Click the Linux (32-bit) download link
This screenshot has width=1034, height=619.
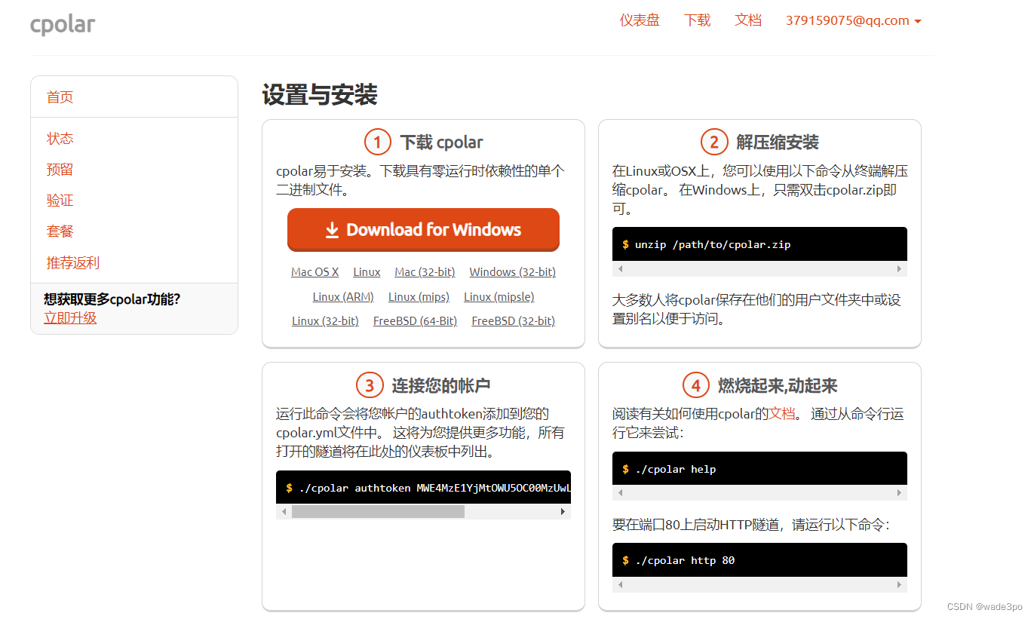coord(325,321)
